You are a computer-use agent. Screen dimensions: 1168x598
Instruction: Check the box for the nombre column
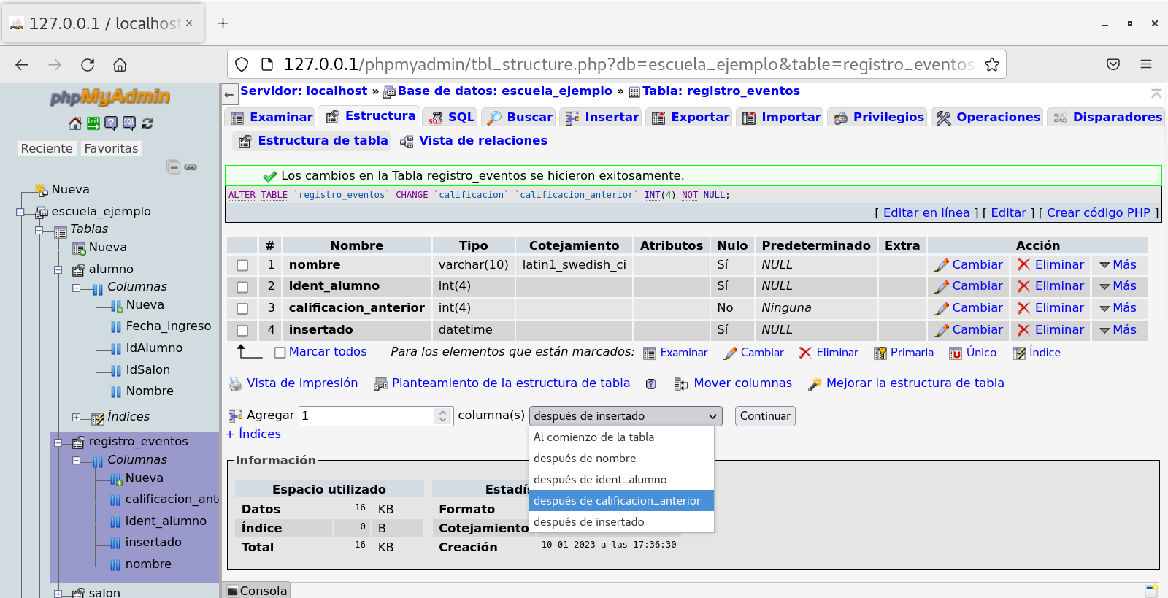point(242,266)
